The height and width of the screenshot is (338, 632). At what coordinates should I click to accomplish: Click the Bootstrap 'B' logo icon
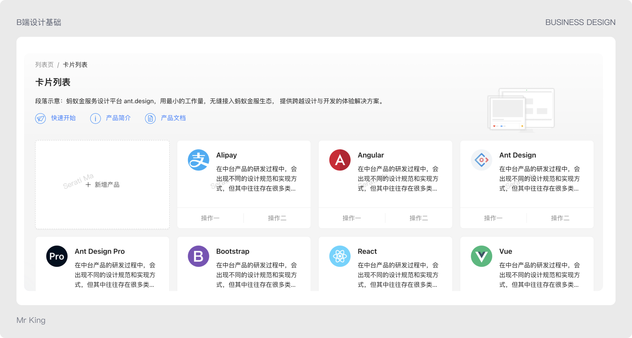tap(198, 256)
